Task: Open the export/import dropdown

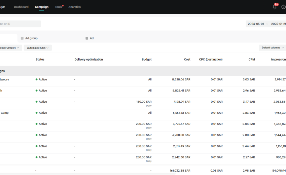Action: pos(9,48)
